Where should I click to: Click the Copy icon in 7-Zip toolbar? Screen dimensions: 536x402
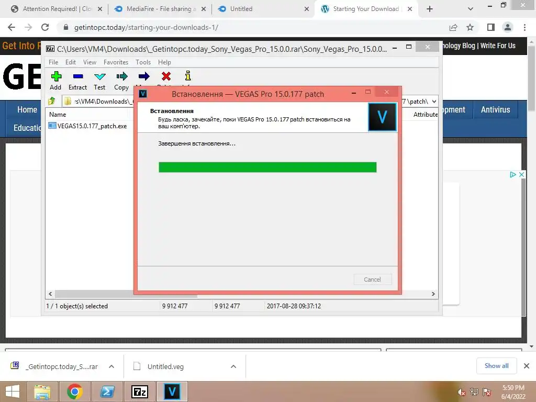[x=121, y=76]
